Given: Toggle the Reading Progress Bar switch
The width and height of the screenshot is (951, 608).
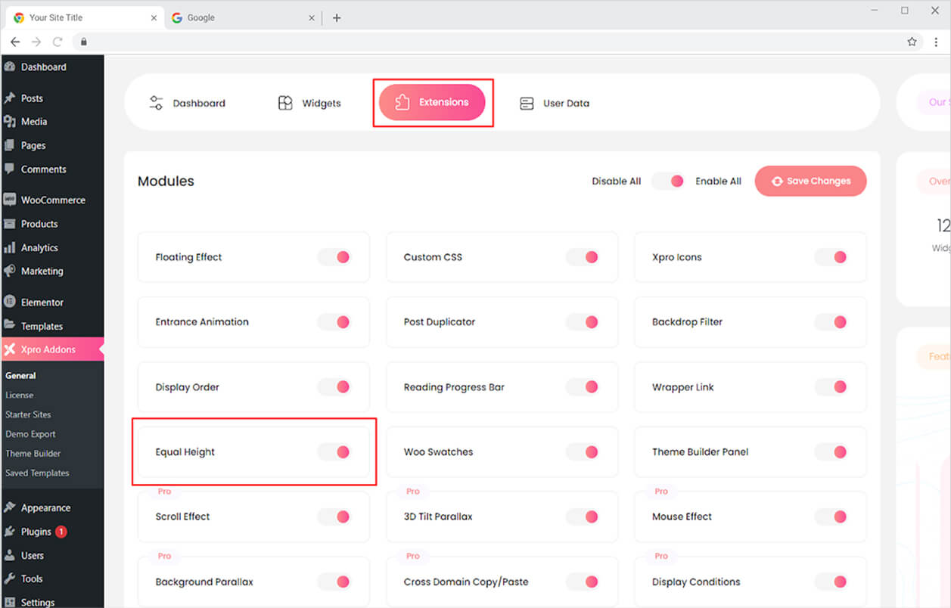Looking at the screenshot, I should pos(583,387).
